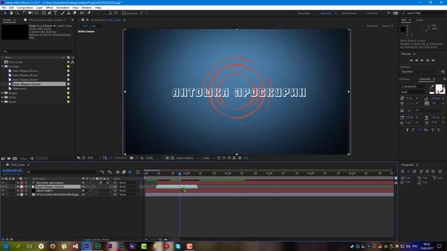Switch to the Audio panel tab
Screen dimensions: 447x251
coord(419,20)
